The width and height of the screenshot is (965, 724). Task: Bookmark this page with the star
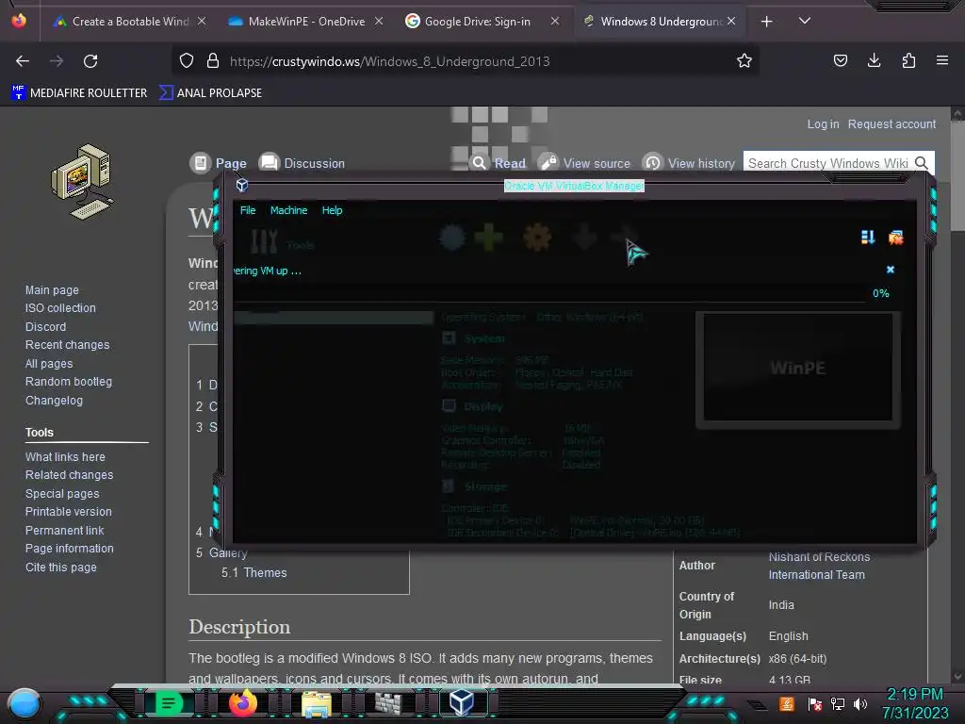tap(744, 60)
